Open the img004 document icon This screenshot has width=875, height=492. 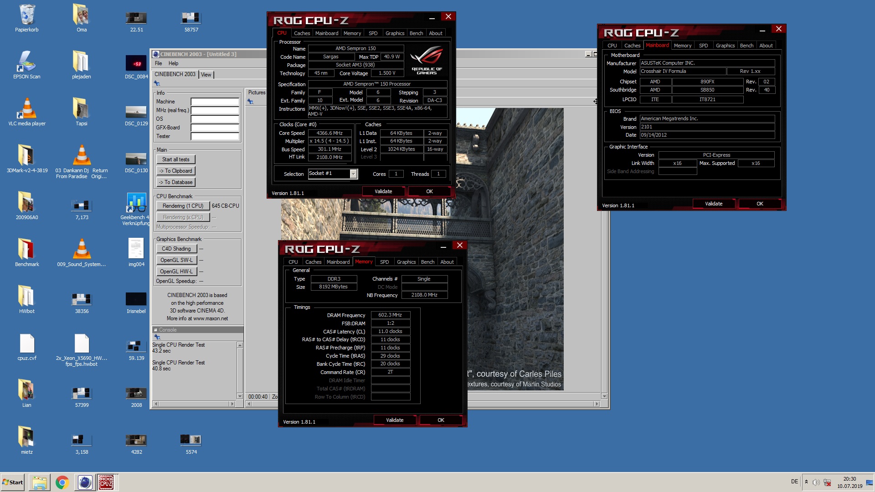pos(136,253)
